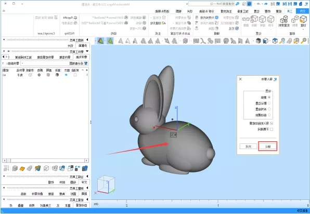
Task: Close the 导入零件 dialog with its X
Action: (x=240, y=79)
